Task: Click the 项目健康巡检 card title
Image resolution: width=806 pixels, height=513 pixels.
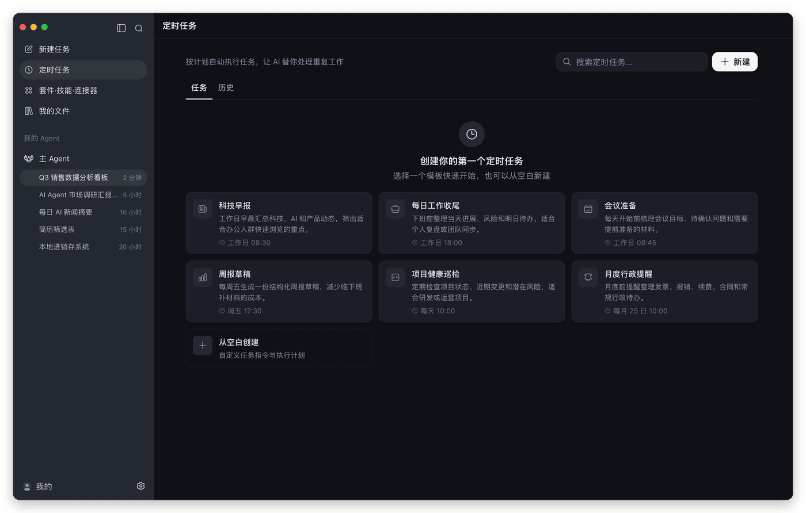Action: point(435,274)
